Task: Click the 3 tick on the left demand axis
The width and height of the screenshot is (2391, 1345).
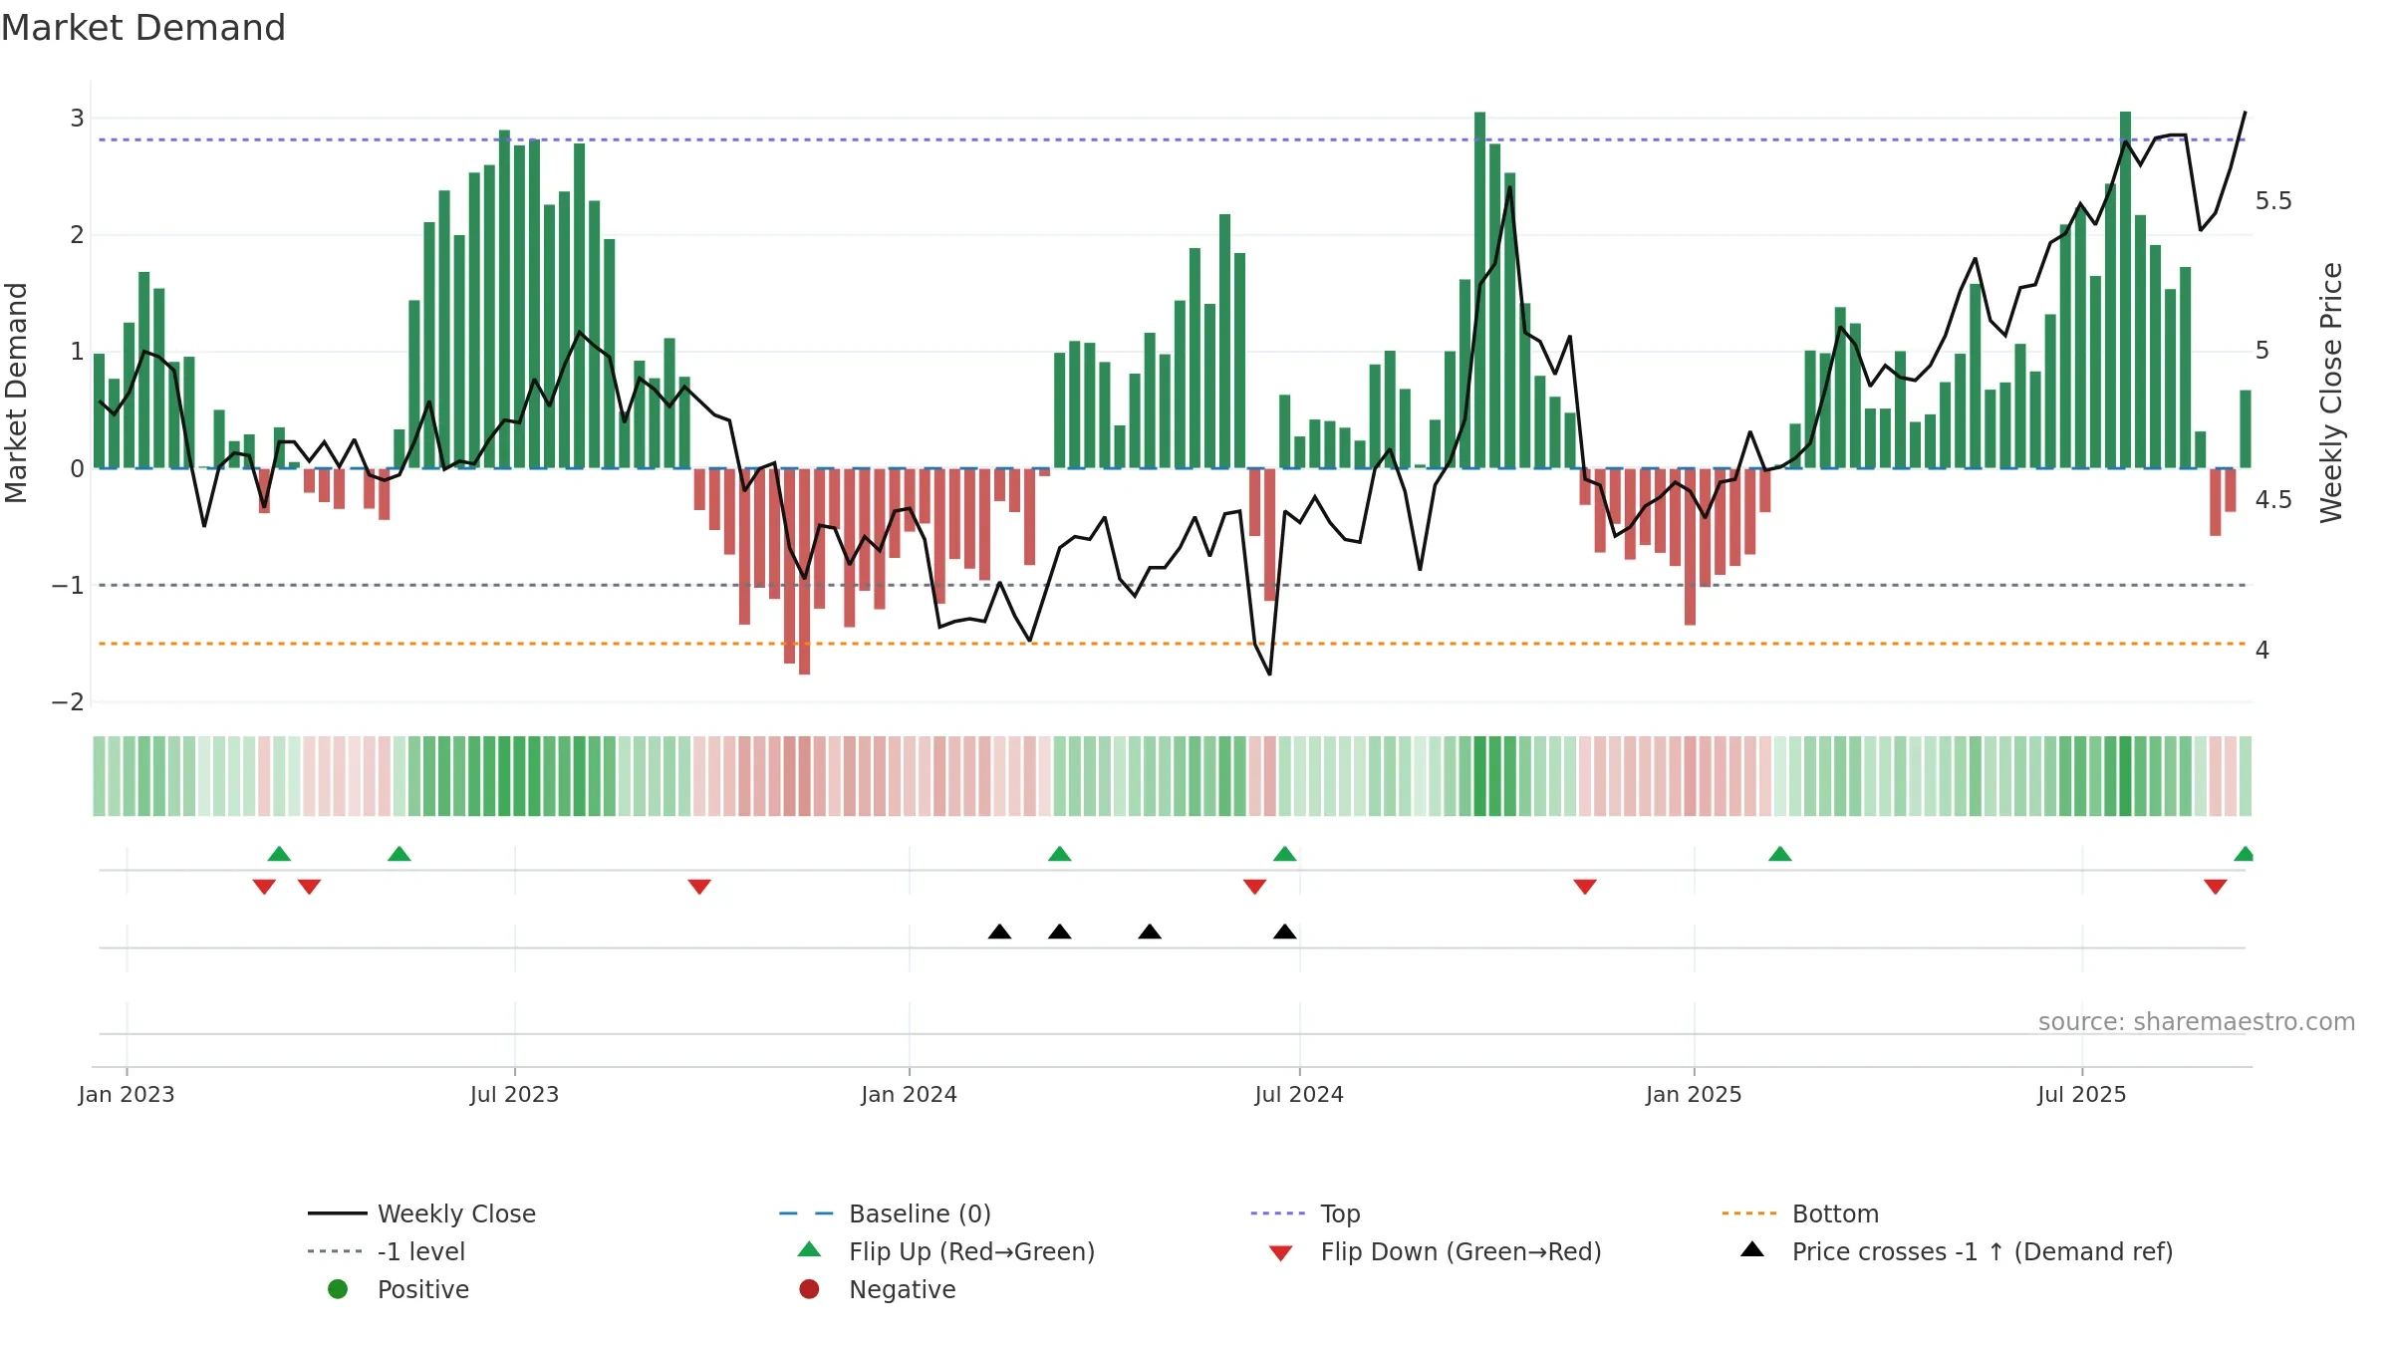Action: click(x=77, y=119)
